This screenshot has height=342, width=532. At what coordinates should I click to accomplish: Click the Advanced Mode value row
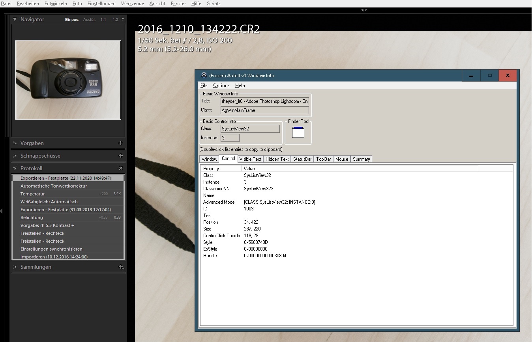point(279,202)
